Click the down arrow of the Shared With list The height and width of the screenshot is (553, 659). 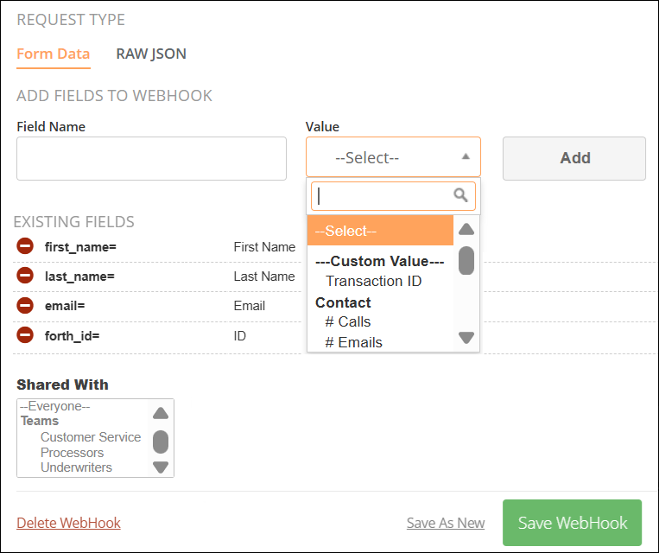click(161, 467)
